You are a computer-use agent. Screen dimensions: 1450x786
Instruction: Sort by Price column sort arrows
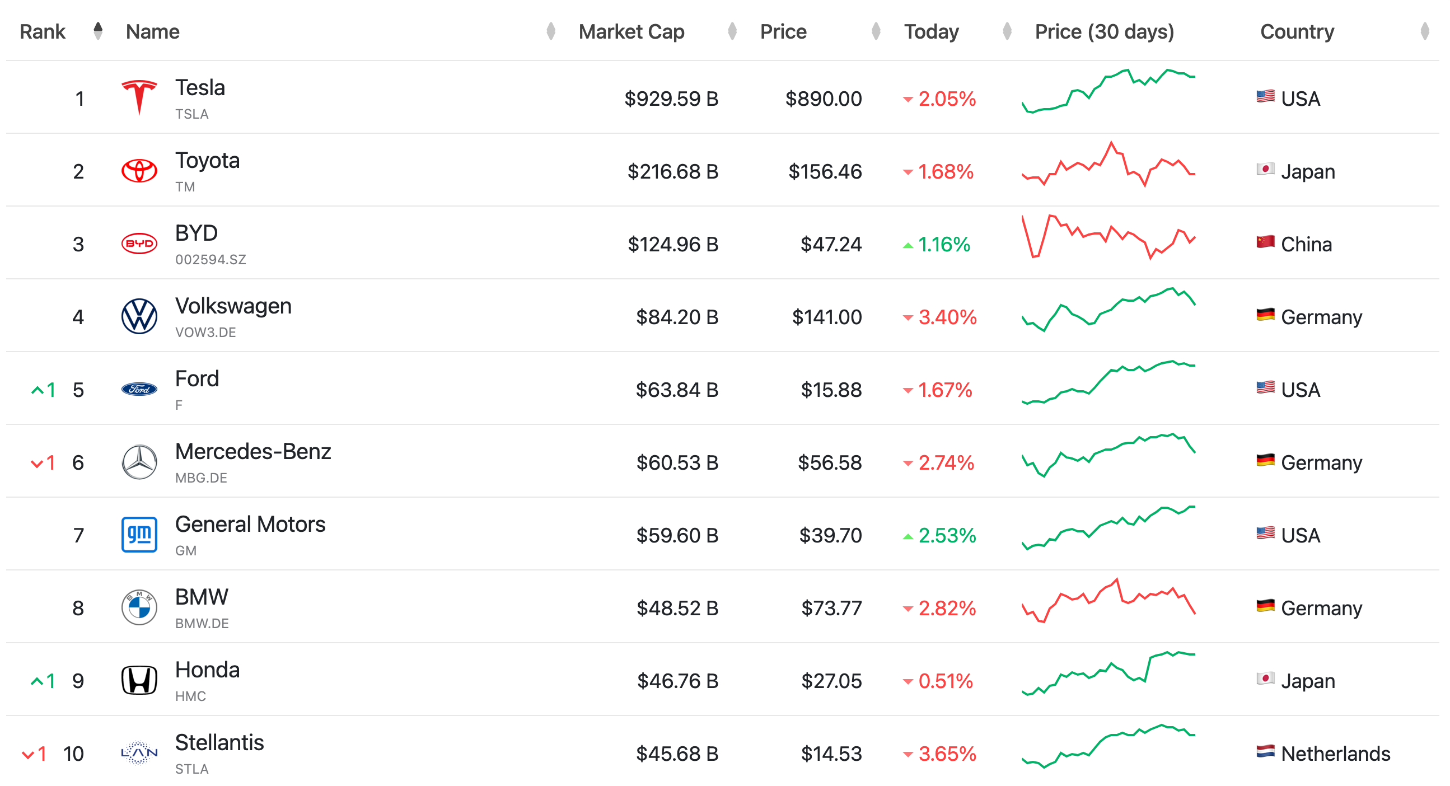coord(875,31)
